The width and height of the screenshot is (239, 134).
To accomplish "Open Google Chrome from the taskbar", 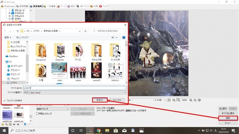I will [99, 130].
